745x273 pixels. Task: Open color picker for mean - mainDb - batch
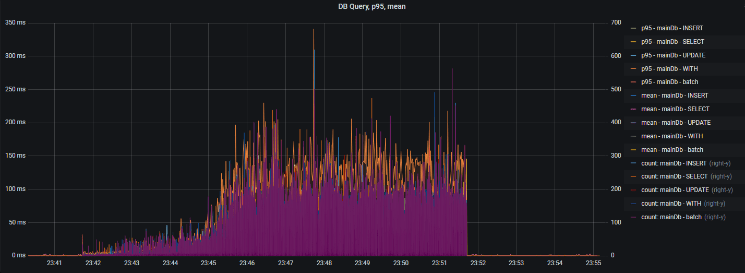pos(633,150)
